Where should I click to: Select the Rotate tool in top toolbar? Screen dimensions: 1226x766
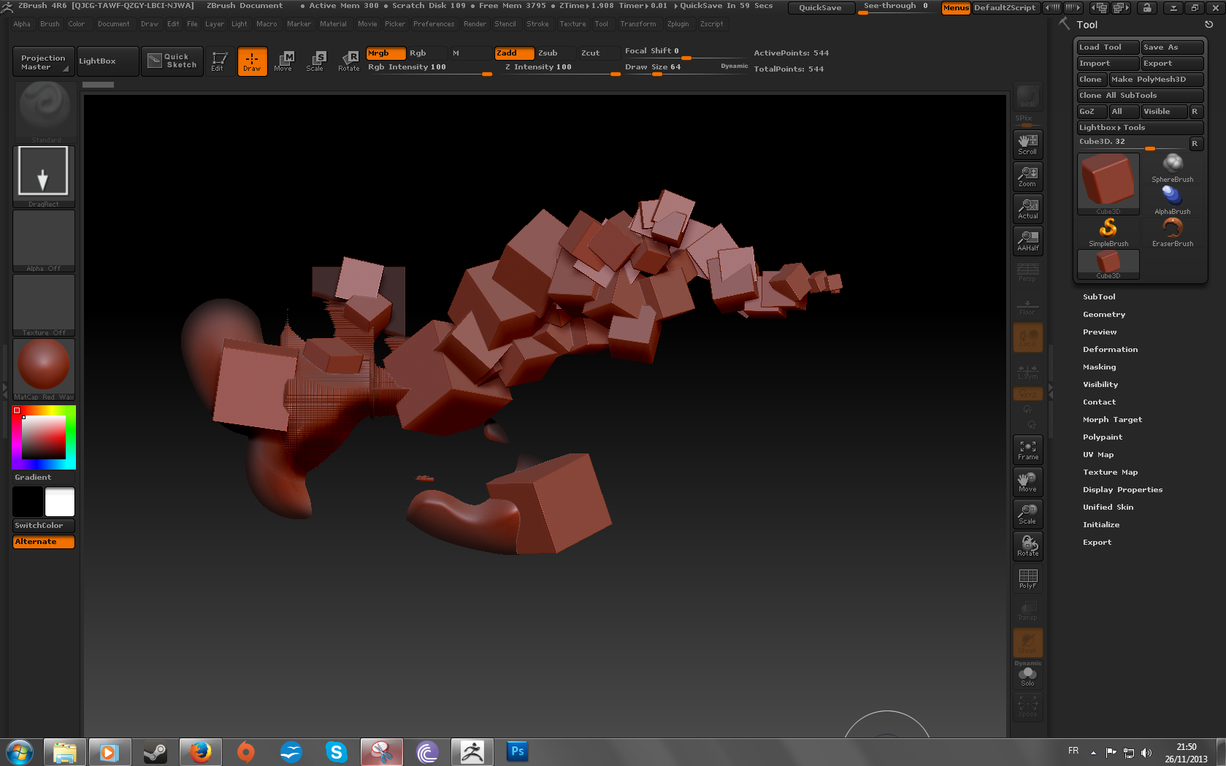pyautogui.click(x=349, y=61)
